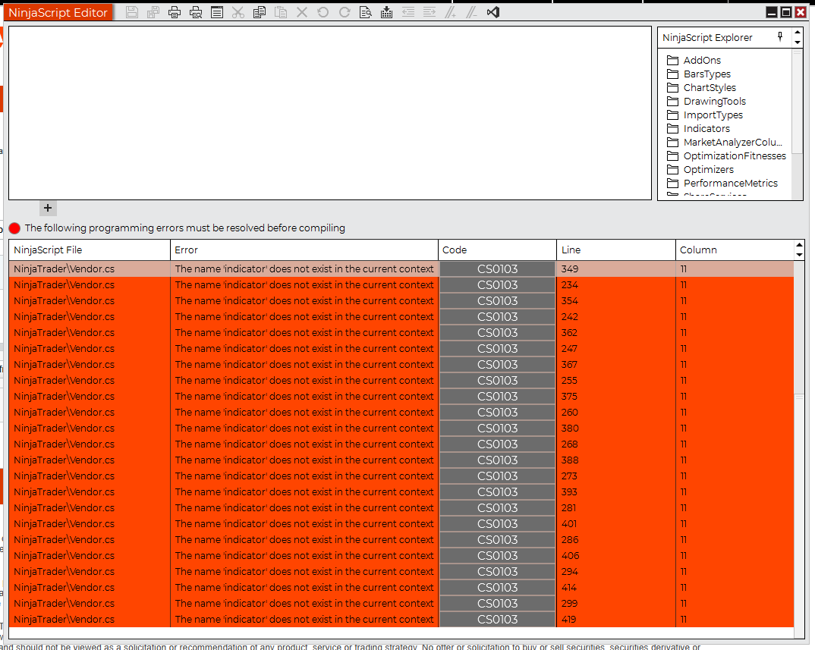Click line number 393 cell
815x650 pixels.
(616, 492)
